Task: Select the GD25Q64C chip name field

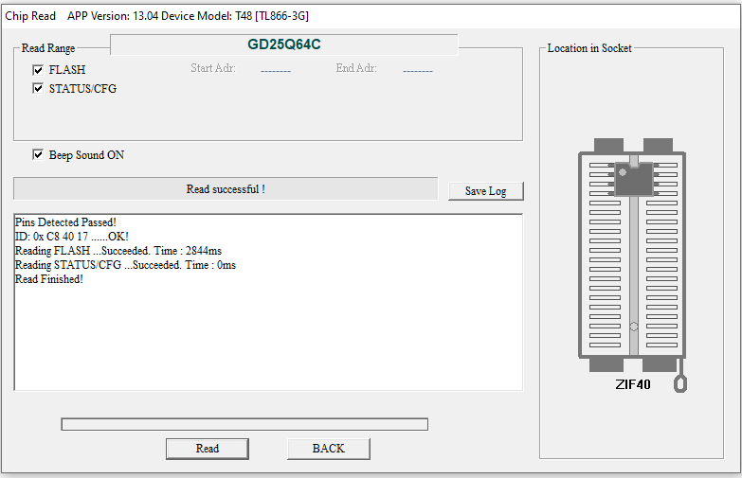Action: [284, 45]
